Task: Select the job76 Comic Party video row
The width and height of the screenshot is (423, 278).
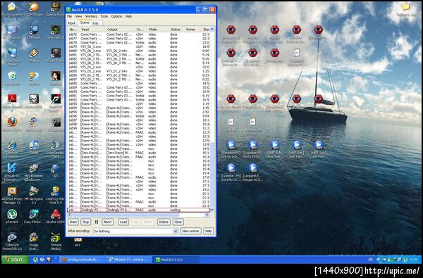Action: [138, 34]
